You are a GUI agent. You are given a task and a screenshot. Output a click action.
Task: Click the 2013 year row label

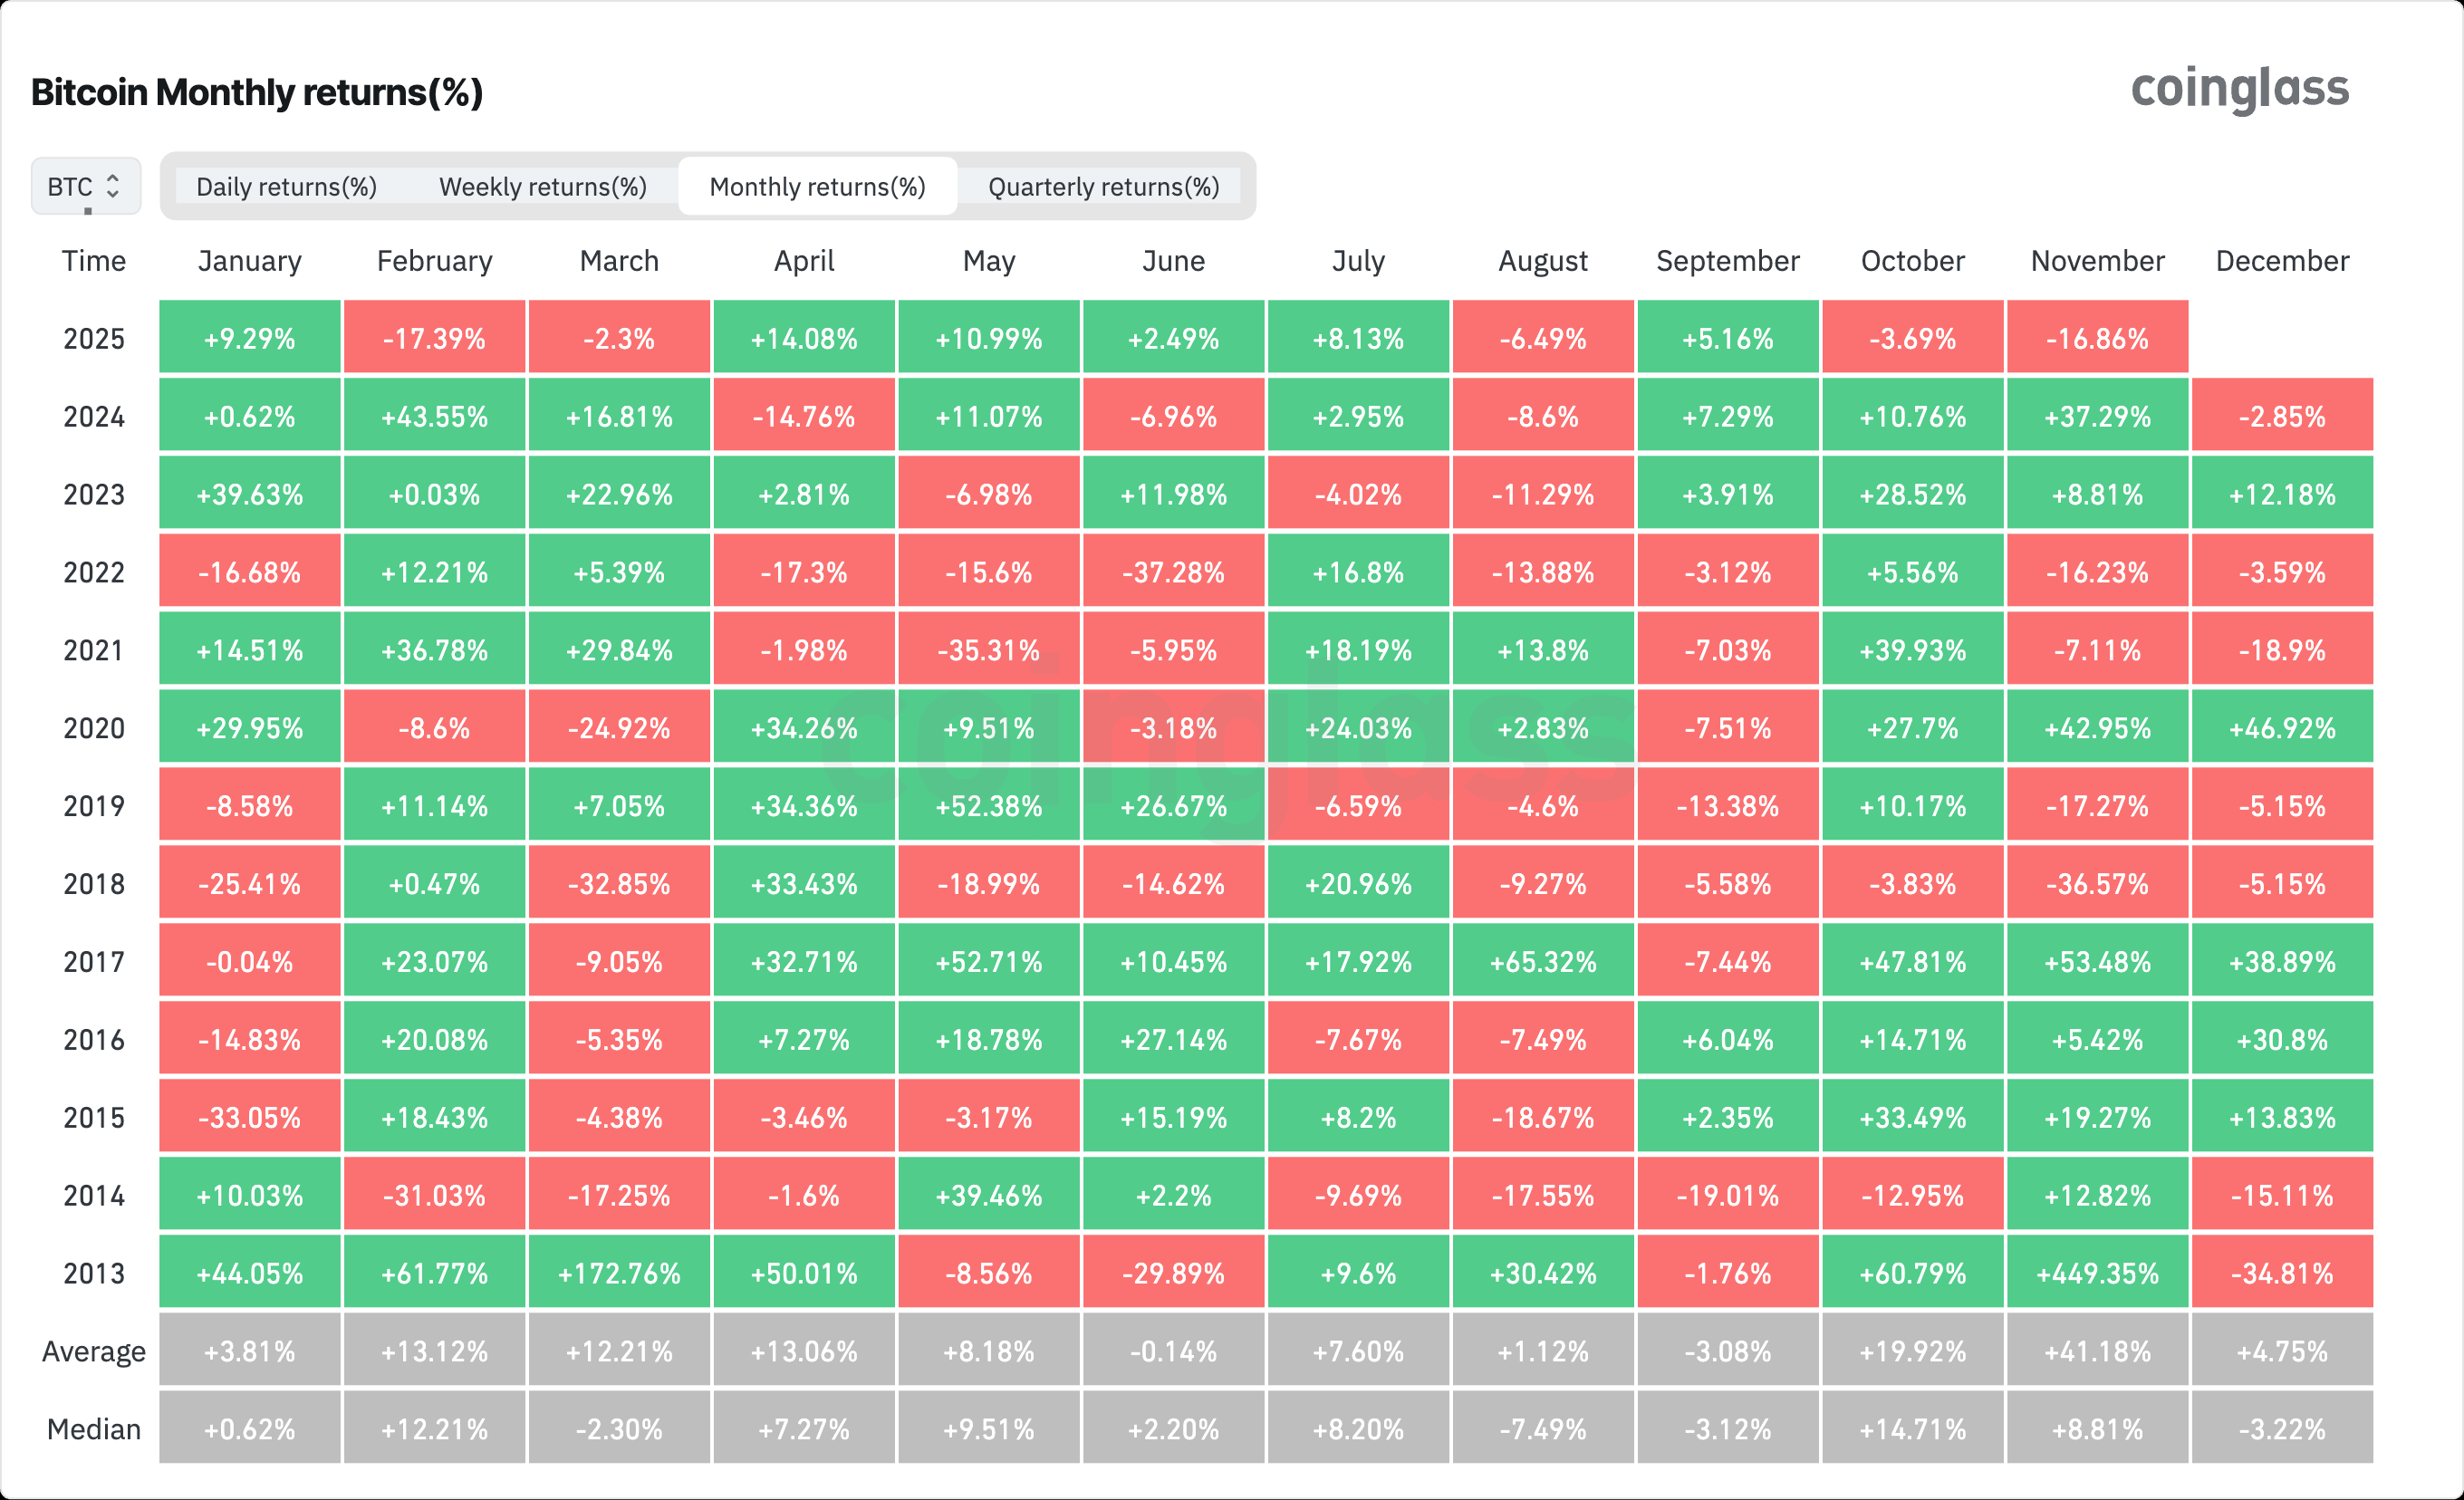(x=93, y=1272)
